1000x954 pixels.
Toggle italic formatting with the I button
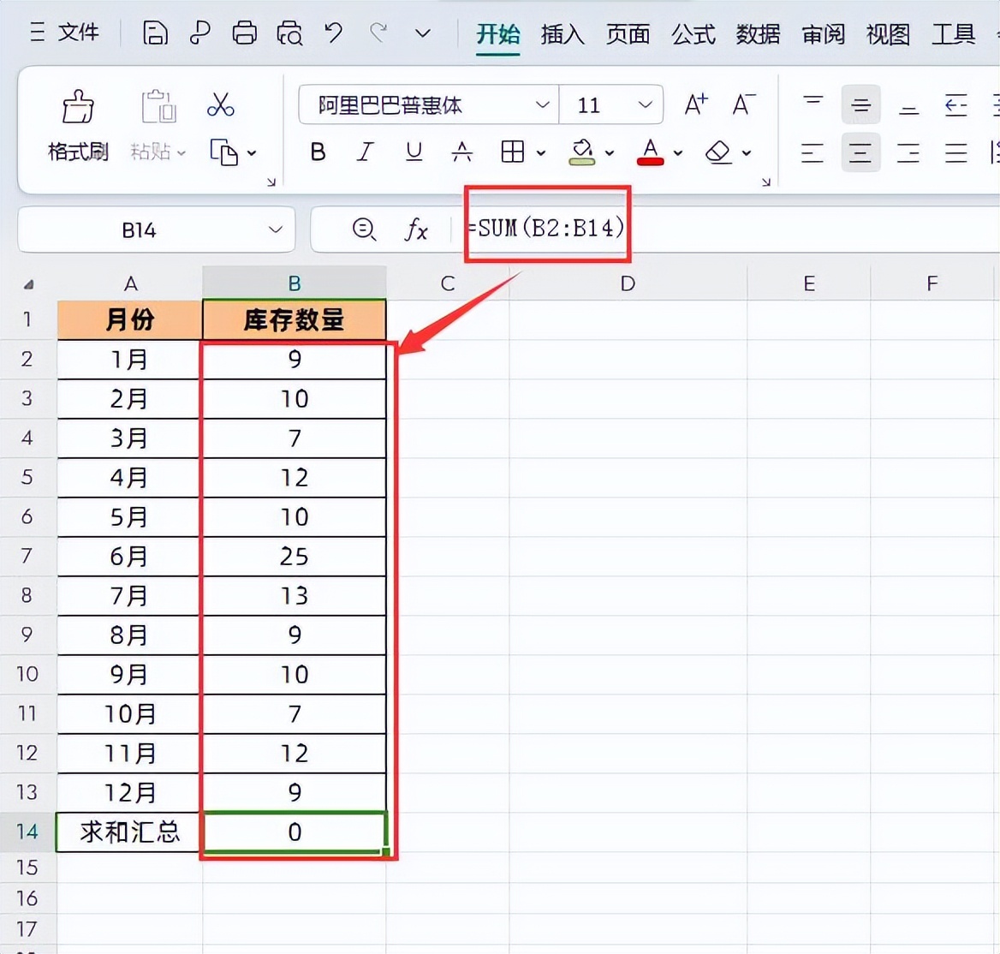click(x=365, y=152)
